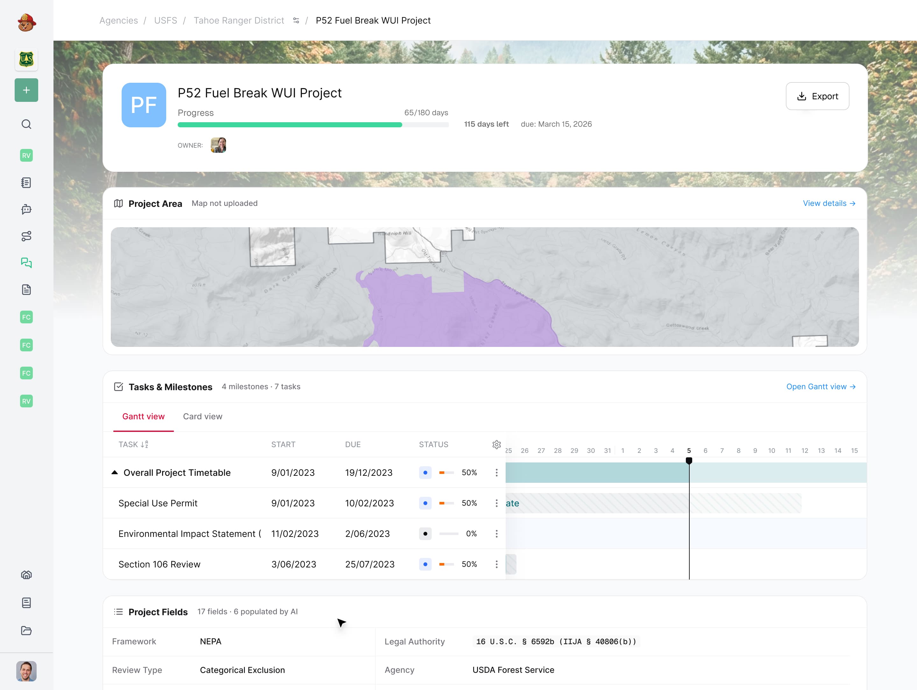
Task: Click 'Map not uploaded' label
Action: (x=225, y=203)
